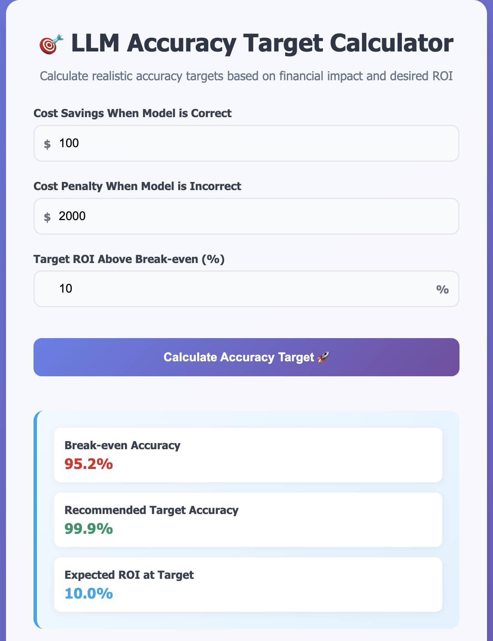Click the rocket emoji on the Calculate button
493x641 pixels.
tap(323, 357)
